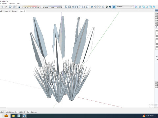Click the Split solid tool
The image size is (158, 118).
[154, 7]
